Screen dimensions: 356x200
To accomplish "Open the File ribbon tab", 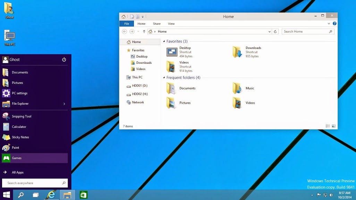I will coord(126,24).
